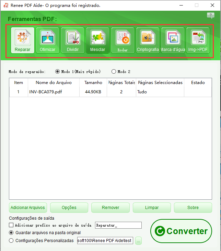This screenshot has width=221, height=251.
Task: Click the help question mark icon
Action: pyautogui.click(x=211, y=15)
